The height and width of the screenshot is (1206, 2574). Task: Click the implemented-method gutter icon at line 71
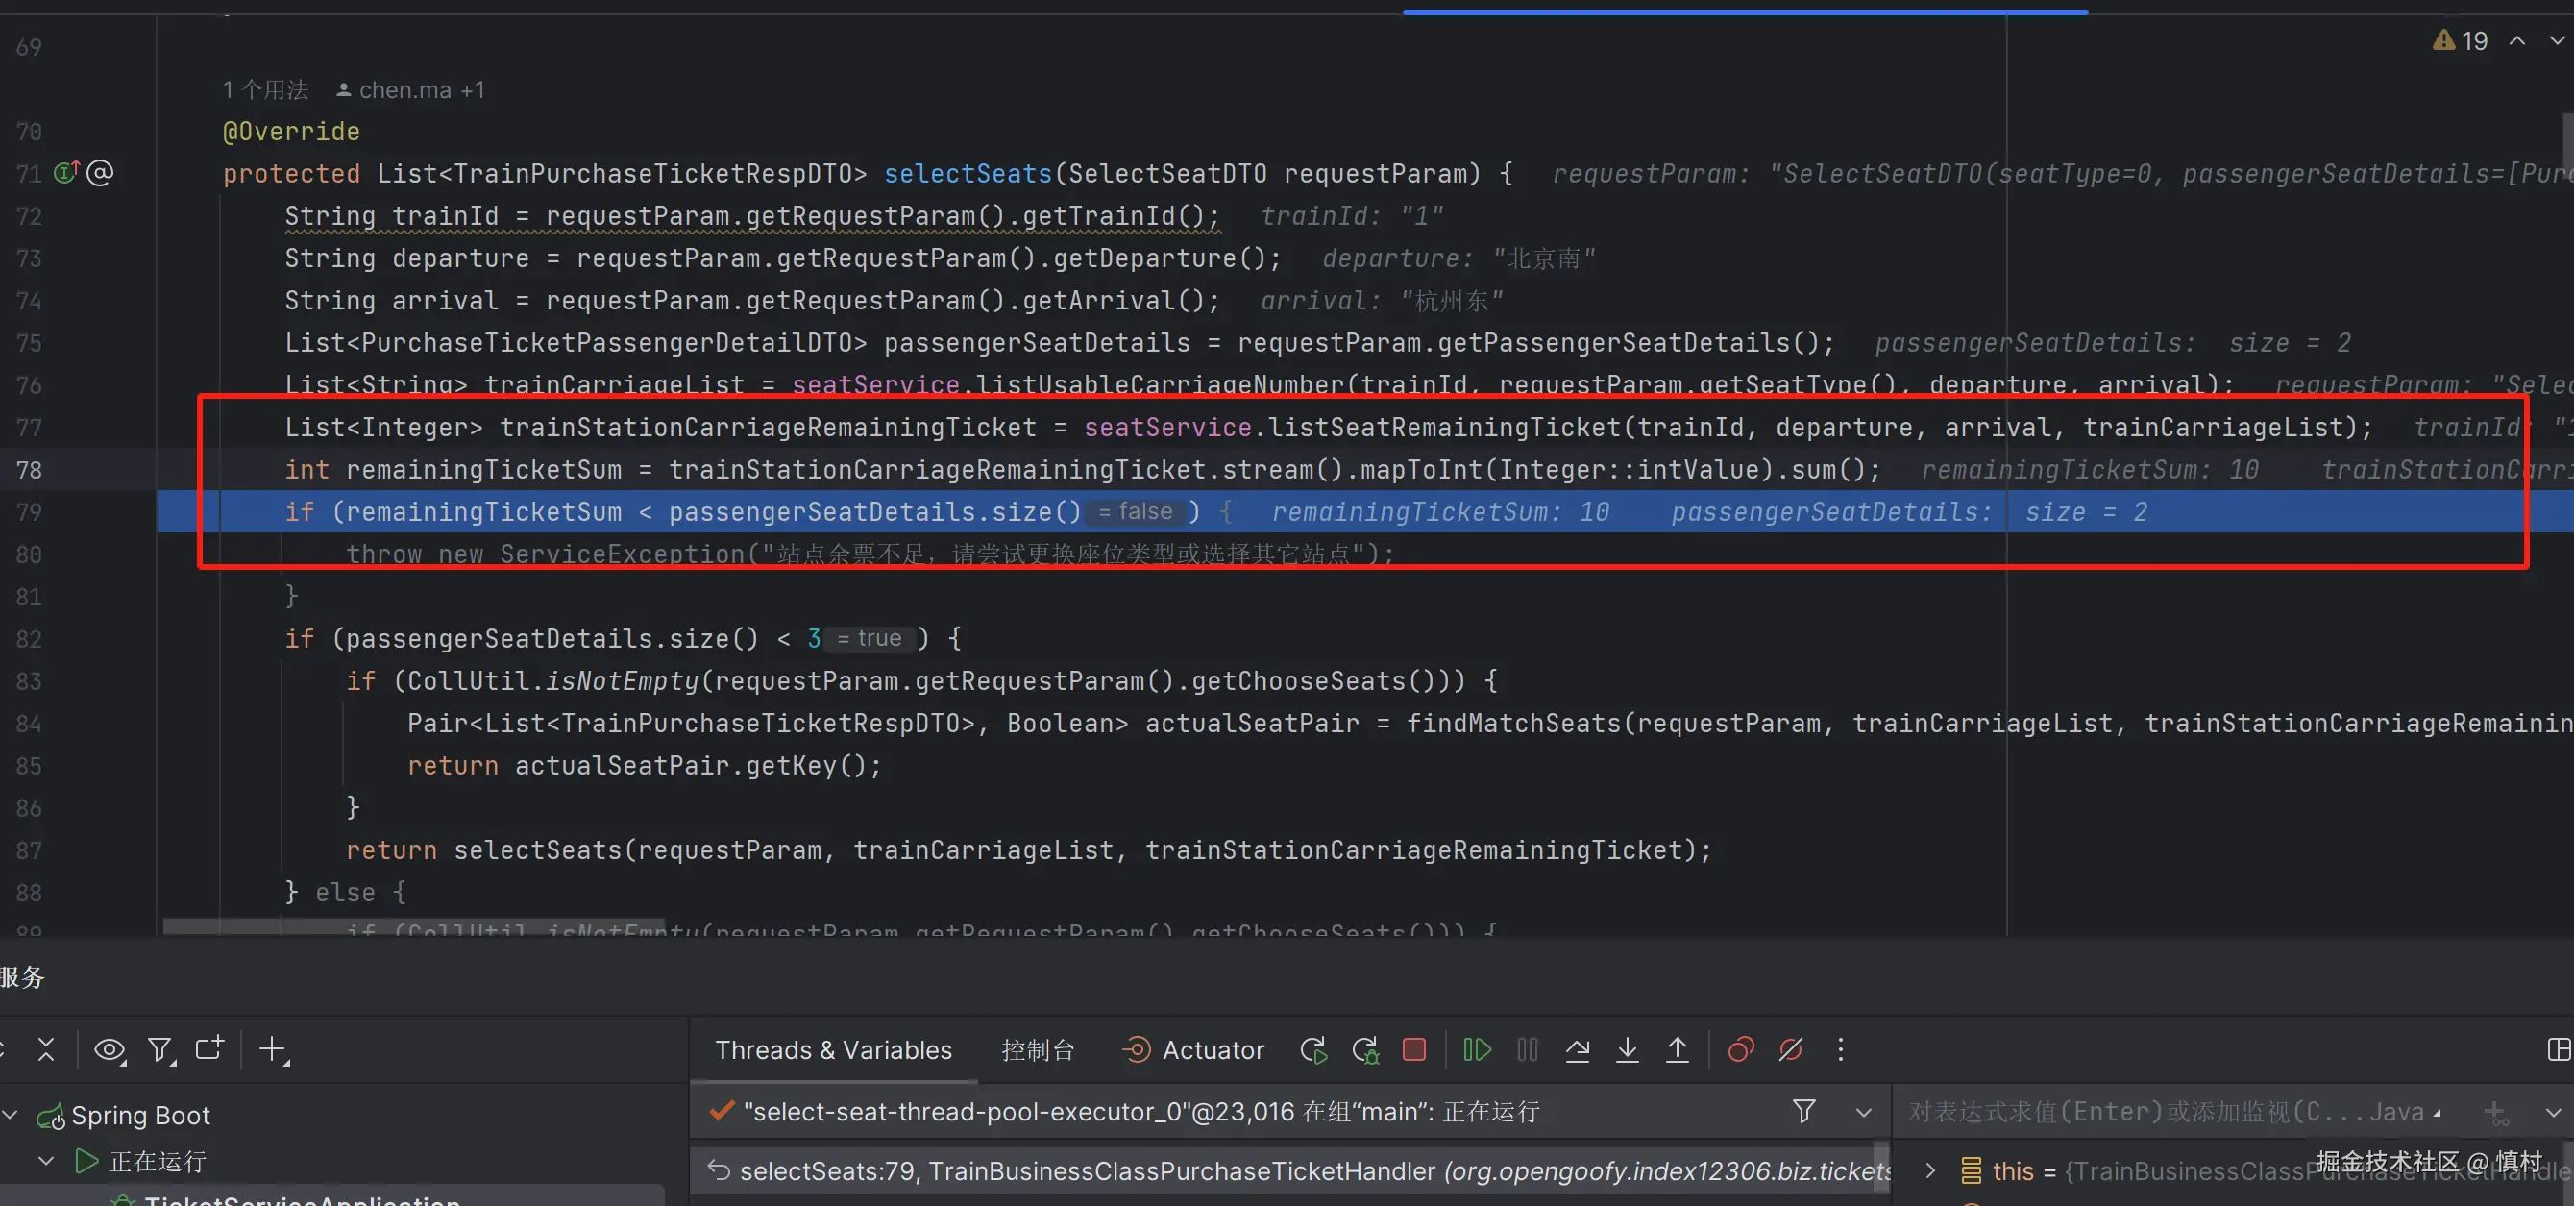coord(66,173)
